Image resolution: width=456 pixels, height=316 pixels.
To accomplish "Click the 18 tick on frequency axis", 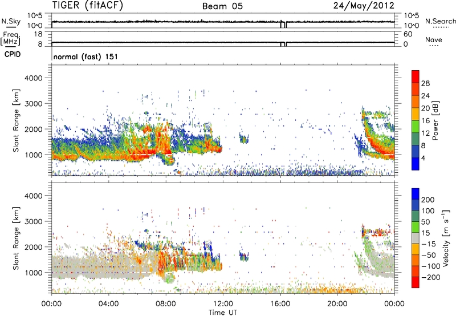I will [x=38, y=34].
